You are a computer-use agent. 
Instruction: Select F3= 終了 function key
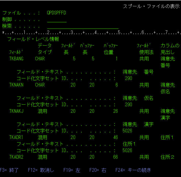coord(9,170)
